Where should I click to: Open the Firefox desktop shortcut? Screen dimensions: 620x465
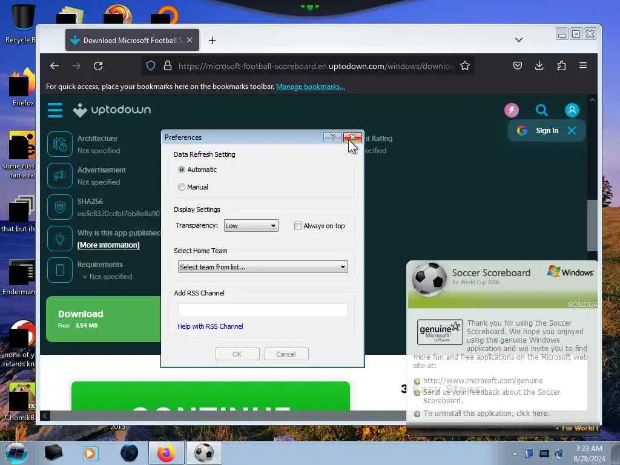23,87
